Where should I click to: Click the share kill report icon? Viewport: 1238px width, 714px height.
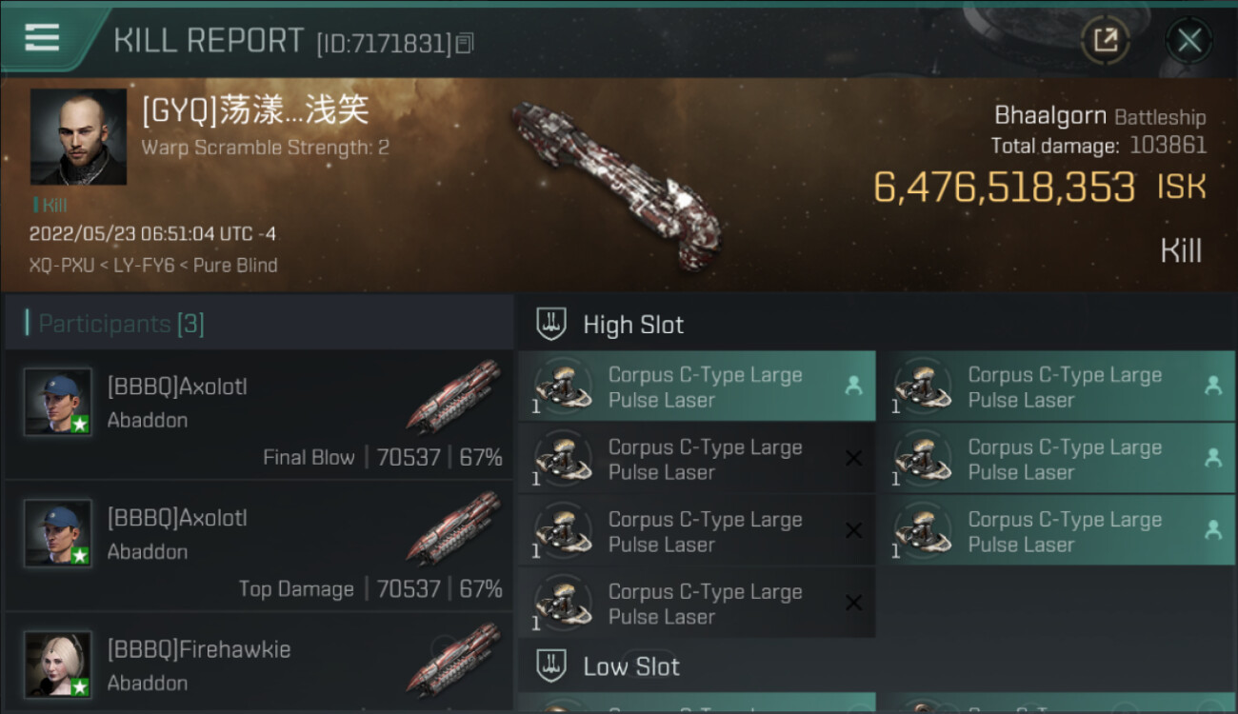point(1105,40)
